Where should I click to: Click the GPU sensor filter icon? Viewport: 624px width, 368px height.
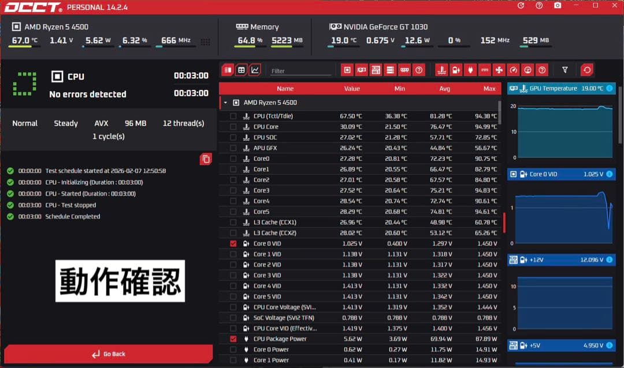(x=362, y=70)
